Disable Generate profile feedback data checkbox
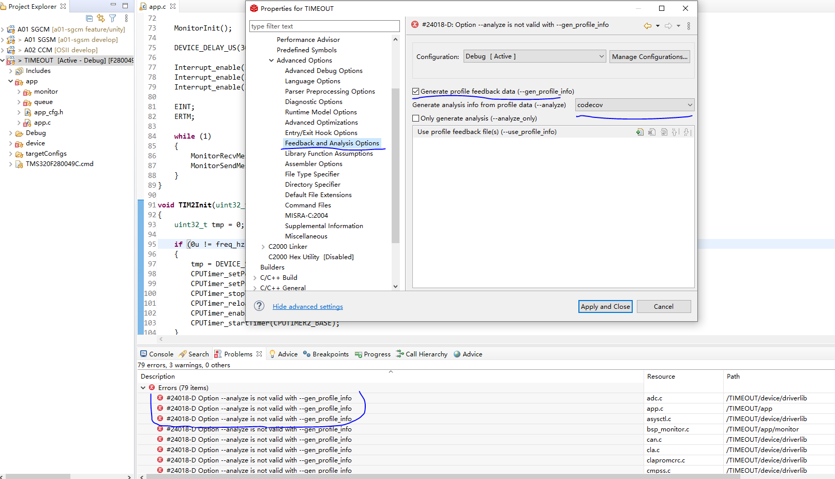This screenshot has width=835, height=479. (415, 92)
